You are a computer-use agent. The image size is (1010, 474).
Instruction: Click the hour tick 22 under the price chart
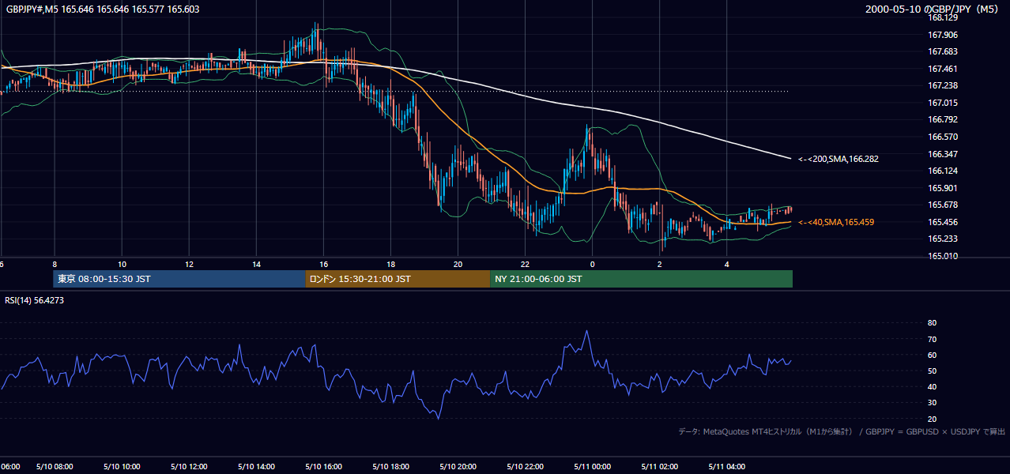pos(525,263)
